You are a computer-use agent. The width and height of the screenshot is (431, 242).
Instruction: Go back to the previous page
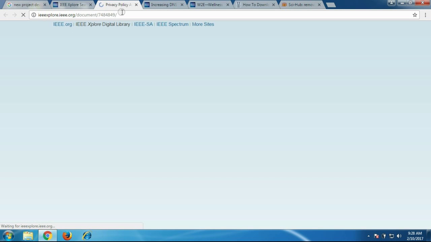coord(6,15)
